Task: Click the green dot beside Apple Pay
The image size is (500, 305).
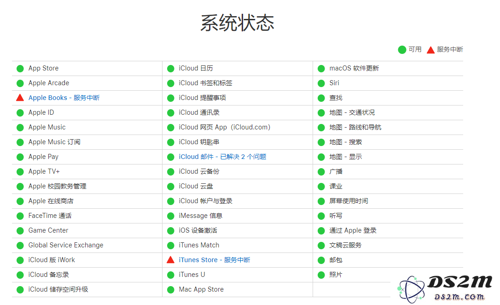Action: point(20,157)
